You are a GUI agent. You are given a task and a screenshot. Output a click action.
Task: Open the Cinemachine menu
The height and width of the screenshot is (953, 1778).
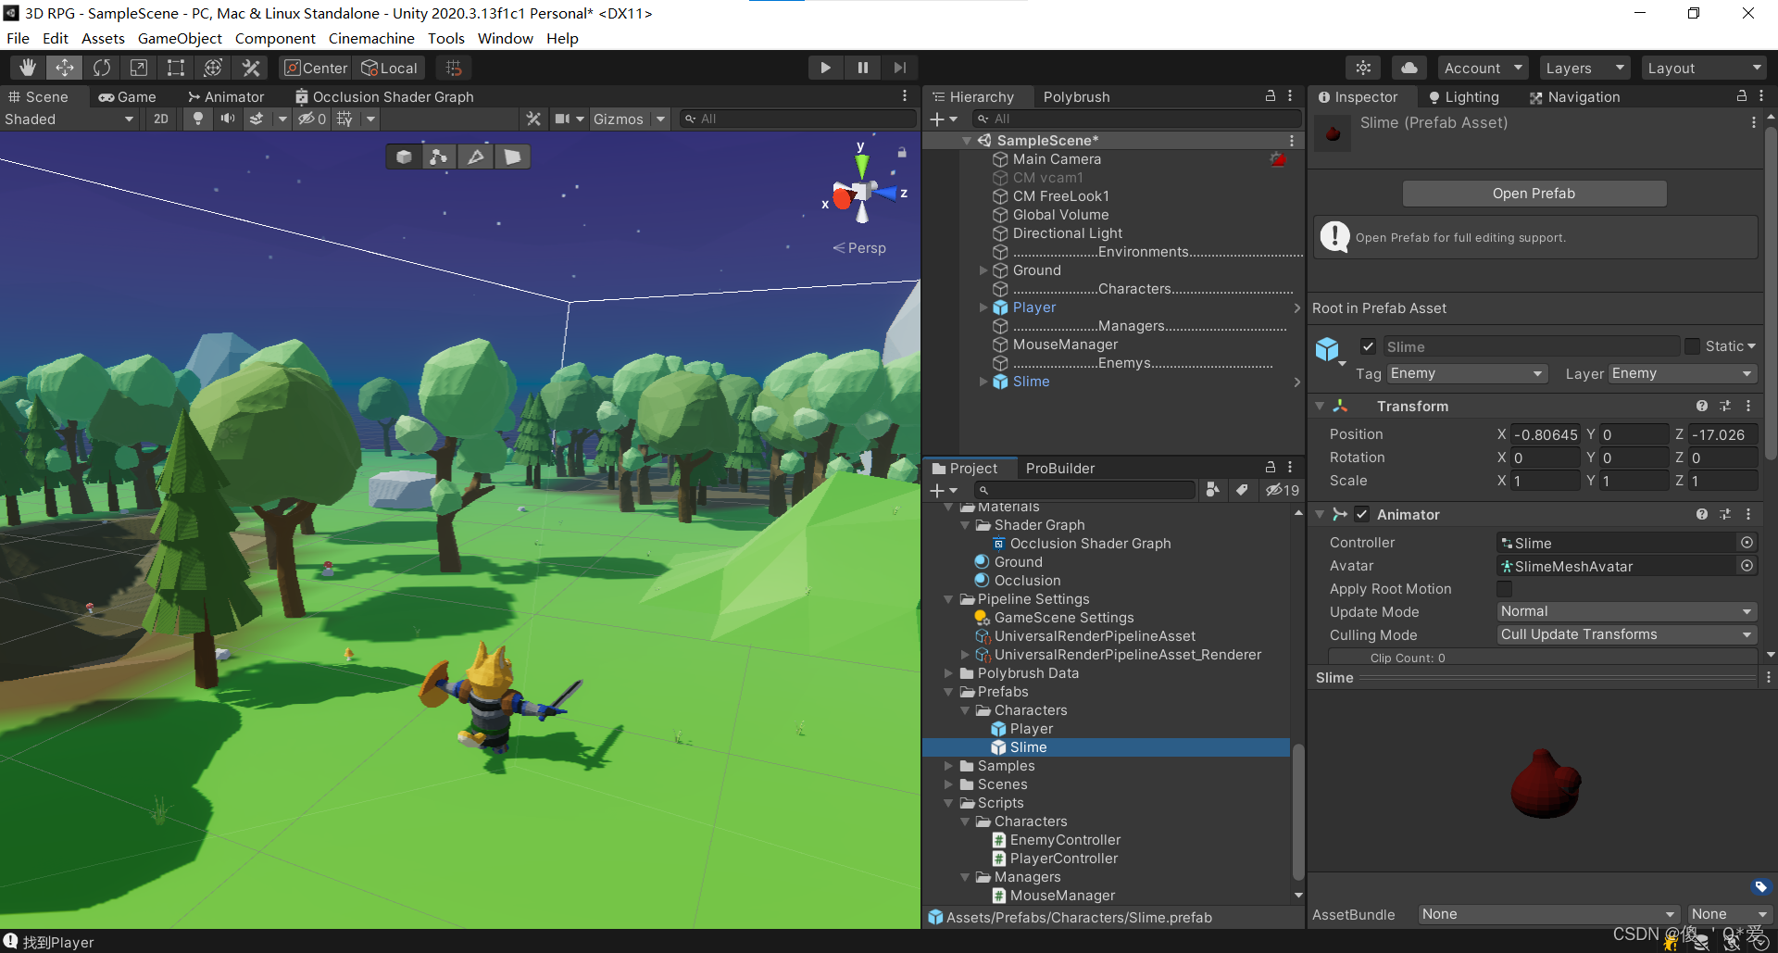point(370,38)
